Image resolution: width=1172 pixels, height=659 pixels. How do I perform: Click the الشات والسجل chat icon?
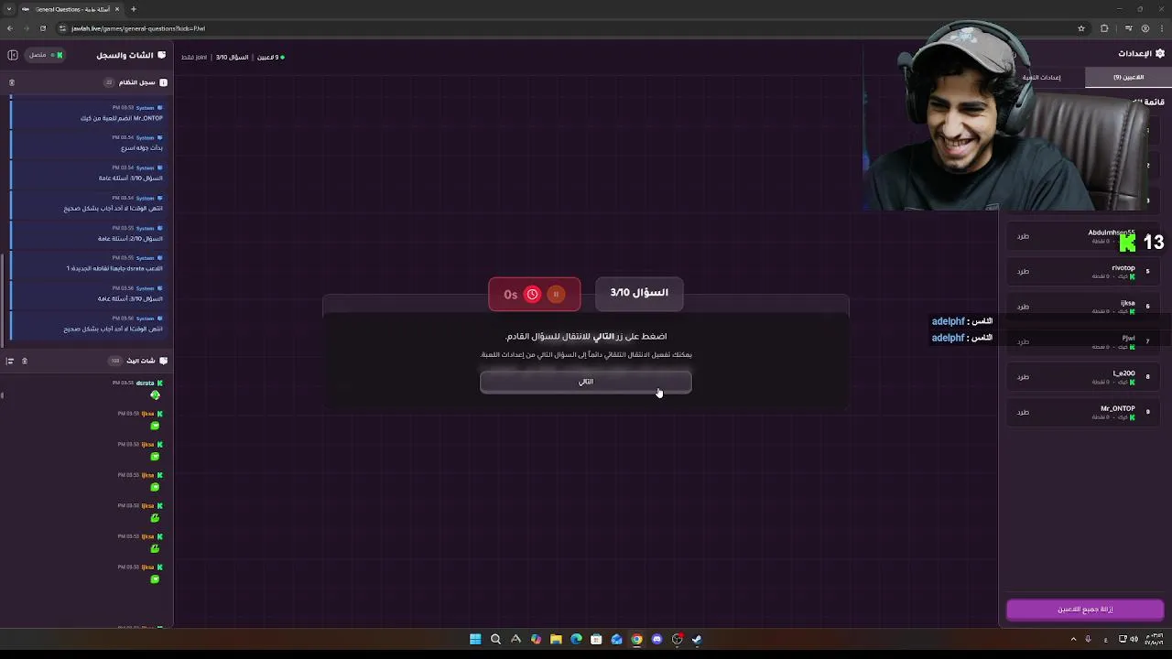pyautogui.click(x=162, y=55)
